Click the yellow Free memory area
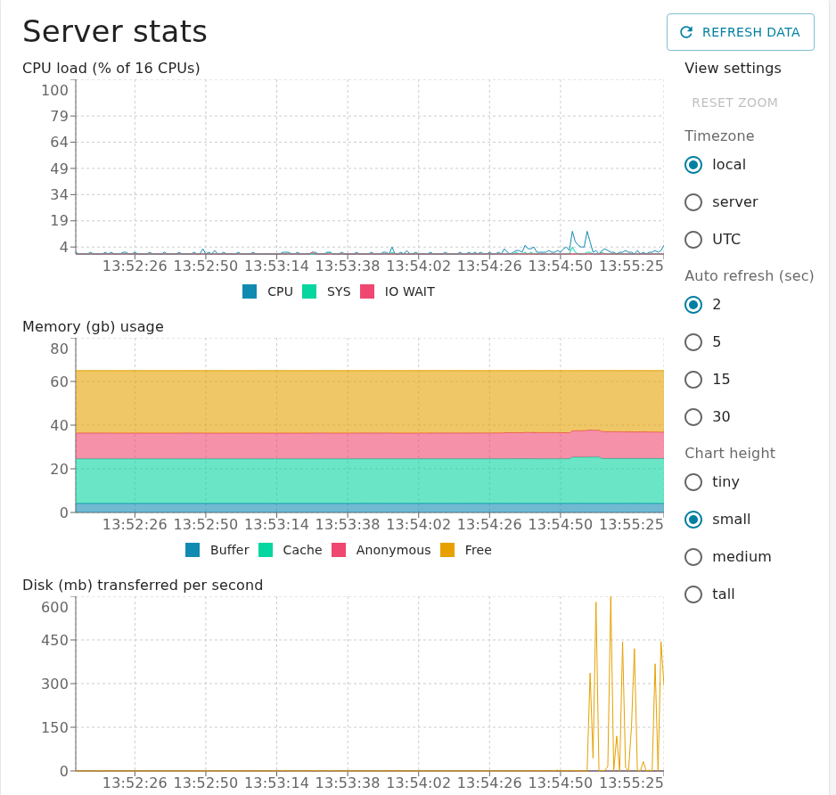This screenshot has height=795, width=836. pos(370,401)
